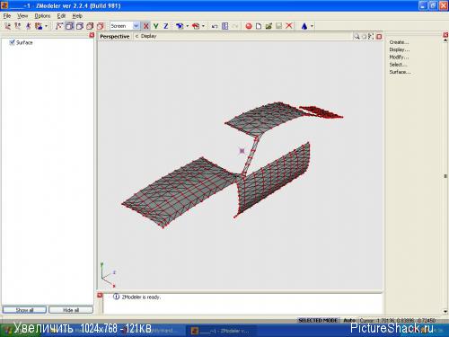
Task: Close the objects list panel
Action: (92, 35)
